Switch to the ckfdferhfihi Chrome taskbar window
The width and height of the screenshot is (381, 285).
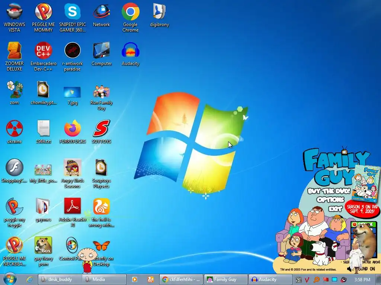(181, 279)
